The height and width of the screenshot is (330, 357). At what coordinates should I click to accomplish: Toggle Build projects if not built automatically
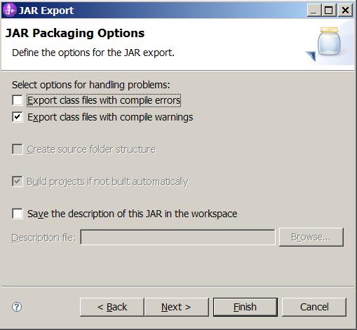(18, 181)
